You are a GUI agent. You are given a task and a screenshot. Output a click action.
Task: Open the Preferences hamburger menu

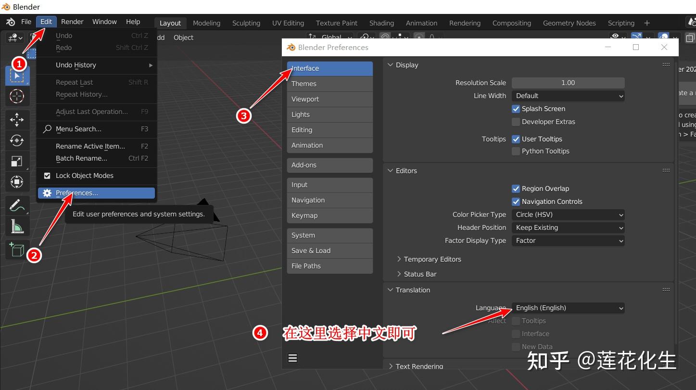(292, 358)
